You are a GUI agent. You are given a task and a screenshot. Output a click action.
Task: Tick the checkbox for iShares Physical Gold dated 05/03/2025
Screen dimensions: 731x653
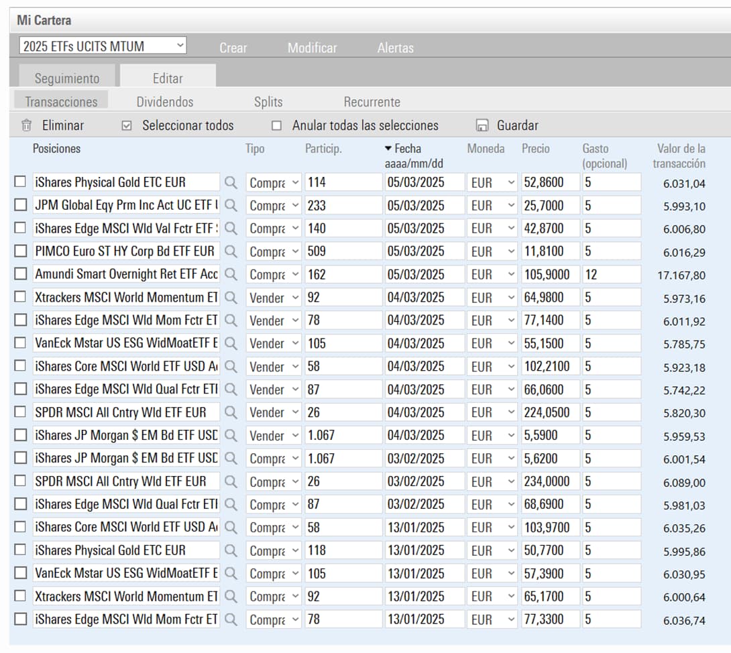[x=20, y=181]
